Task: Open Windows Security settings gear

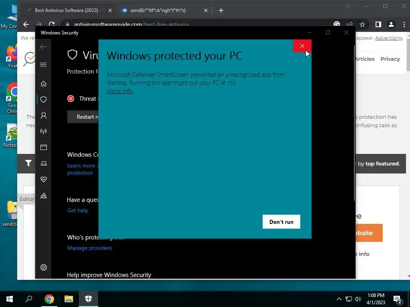Action: click(x=43, y=267)
